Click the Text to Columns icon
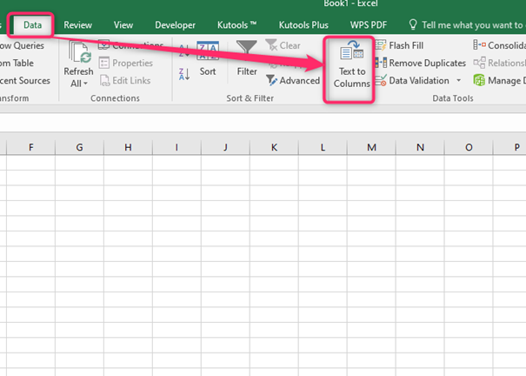Viewport: 526px width, 376px height. point(351,50)
